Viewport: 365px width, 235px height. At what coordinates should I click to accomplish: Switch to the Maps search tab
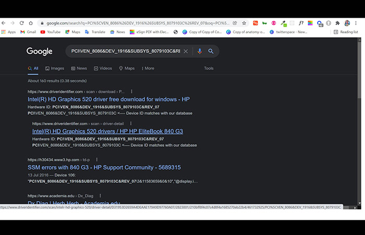click(127, 68)
